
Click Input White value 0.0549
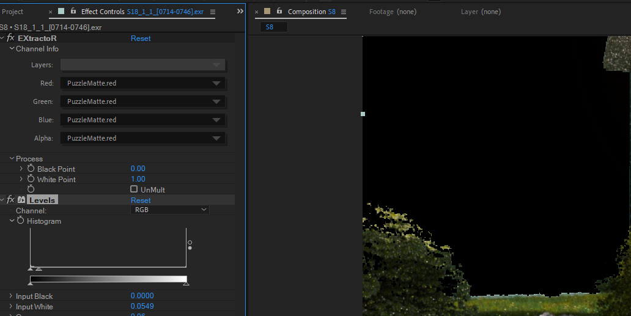coord(142,306)
